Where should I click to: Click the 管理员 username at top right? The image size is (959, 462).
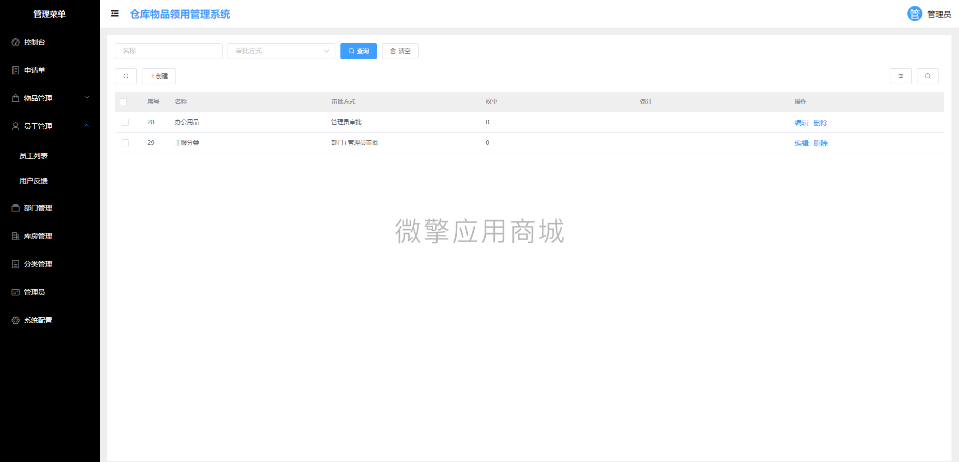pos(939,14)
